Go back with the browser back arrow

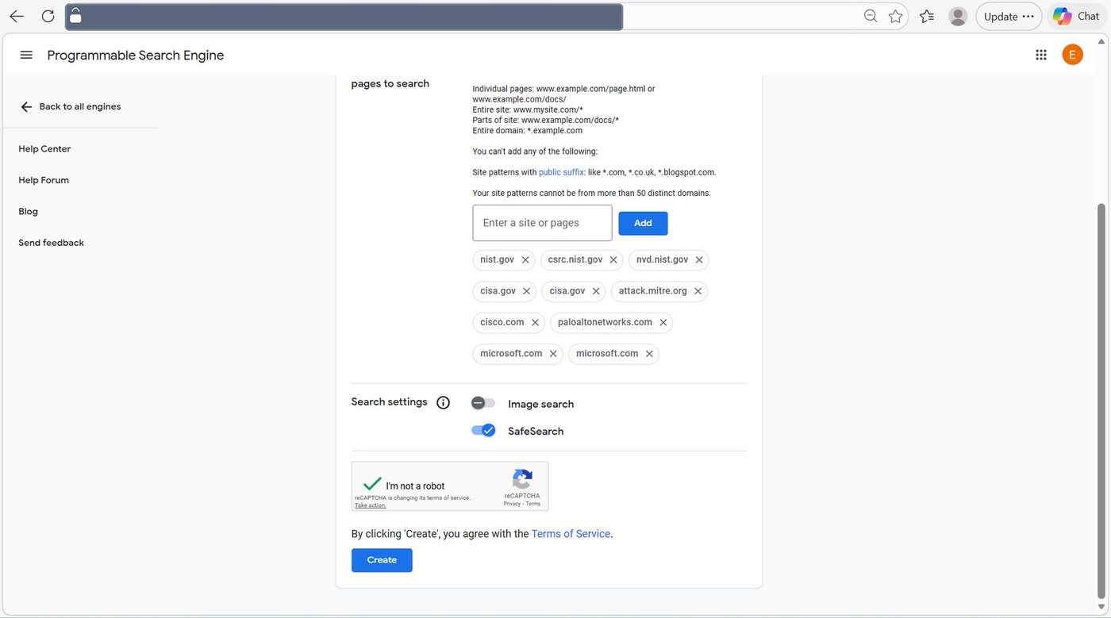click(x=17, y=16)
